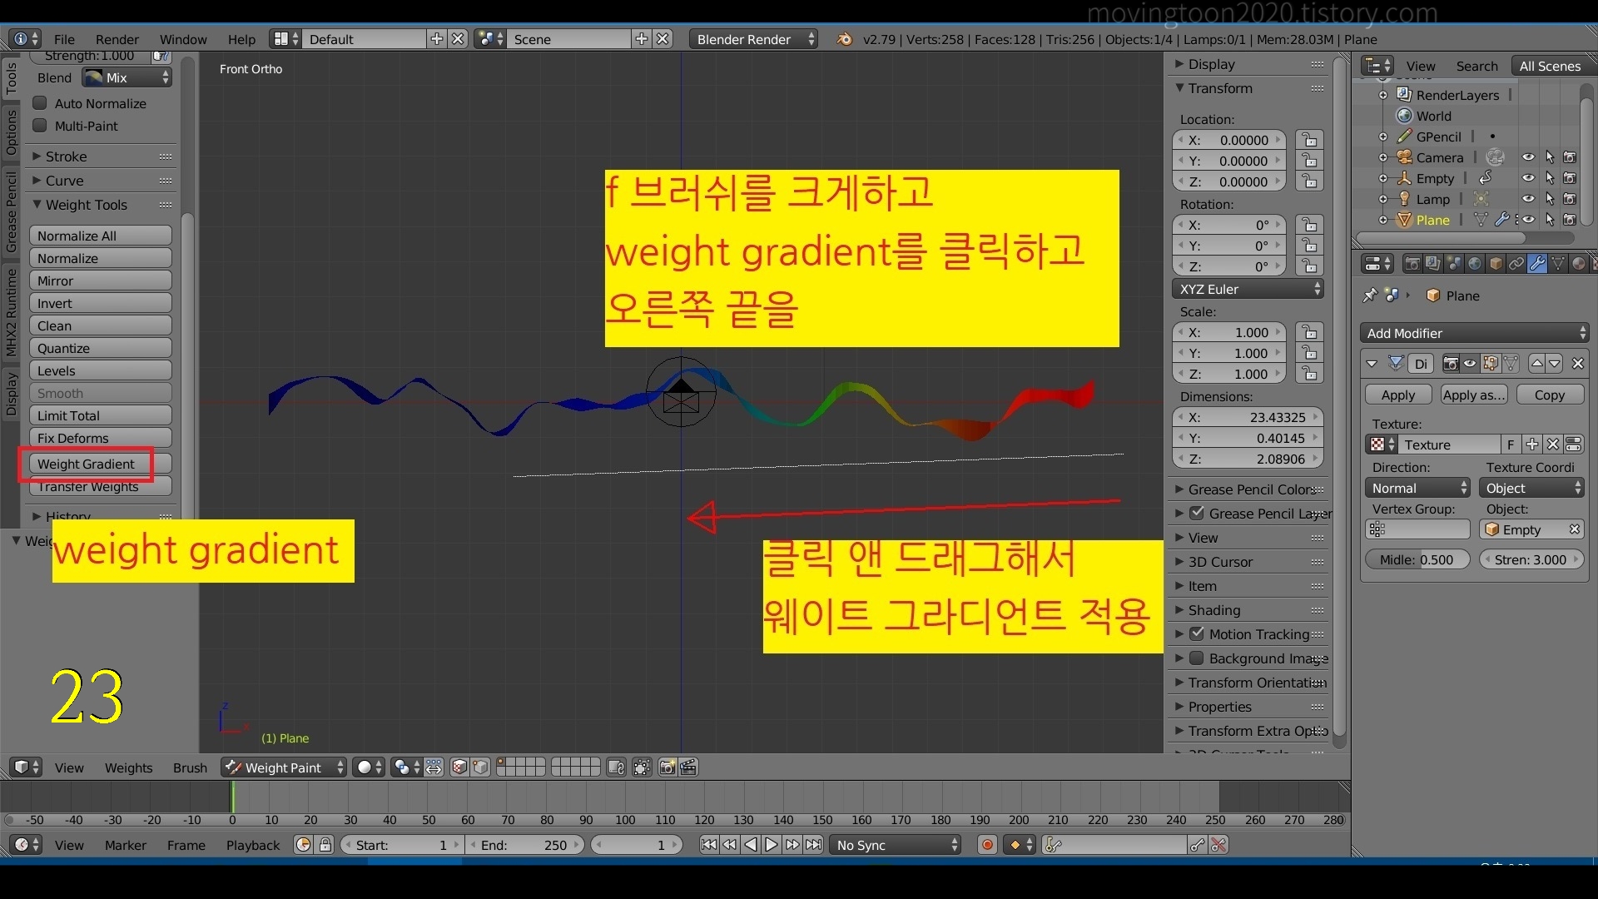Lock the X location value
Viewport: 1598px width, 899px height.
(1310, 140)
